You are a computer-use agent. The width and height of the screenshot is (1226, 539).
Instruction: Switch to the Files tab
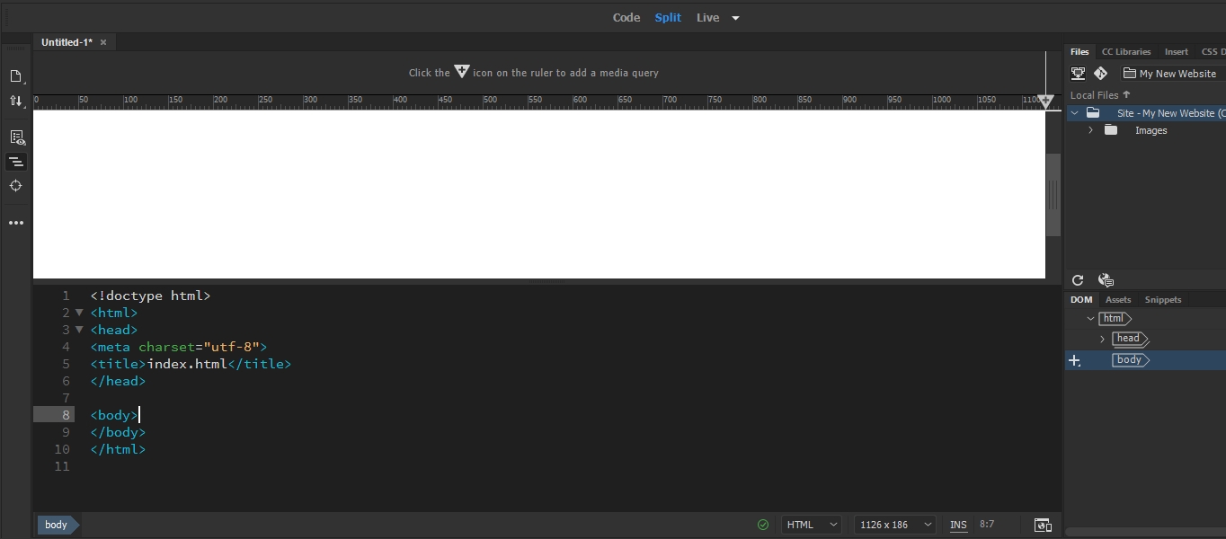1079,51
